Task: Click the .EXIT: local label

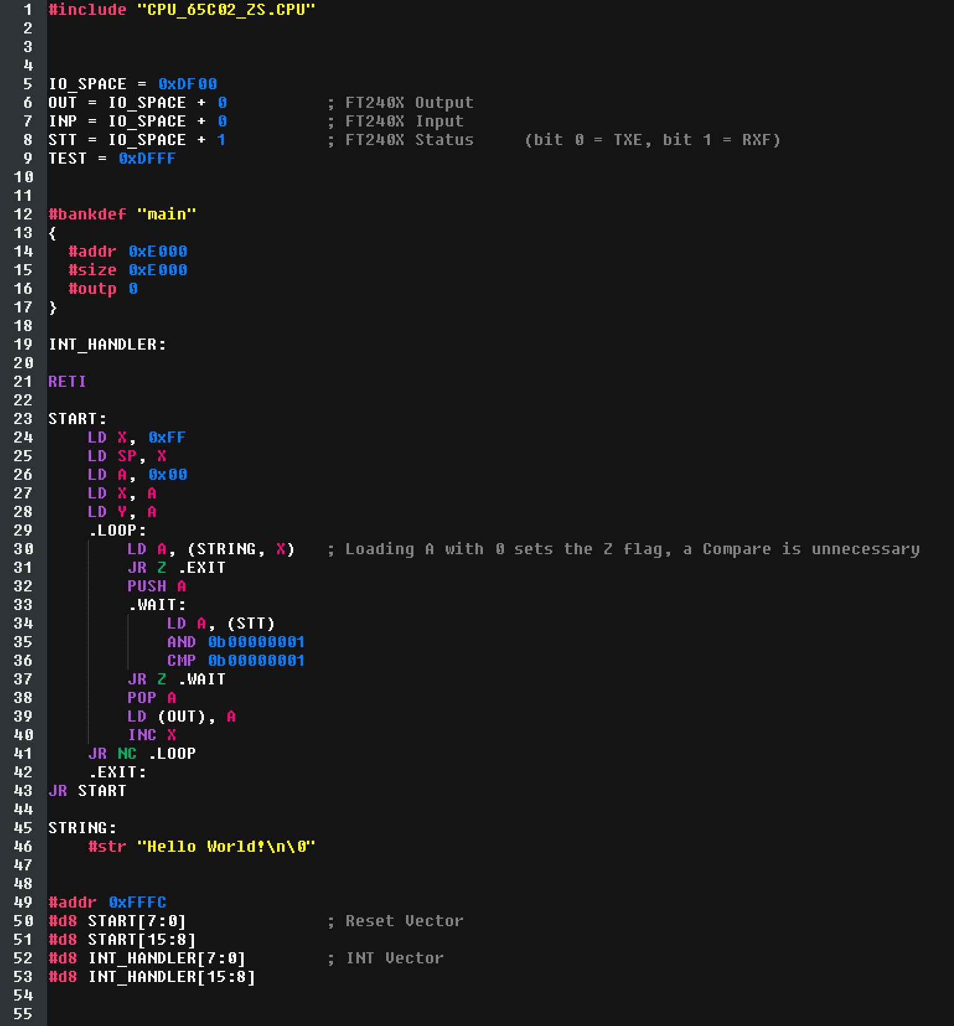Action: point(117,772)
